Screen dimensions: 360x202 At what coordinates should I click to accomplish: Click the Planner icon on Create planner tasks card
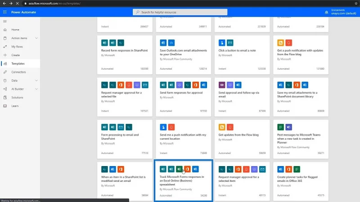coord(297,169)
